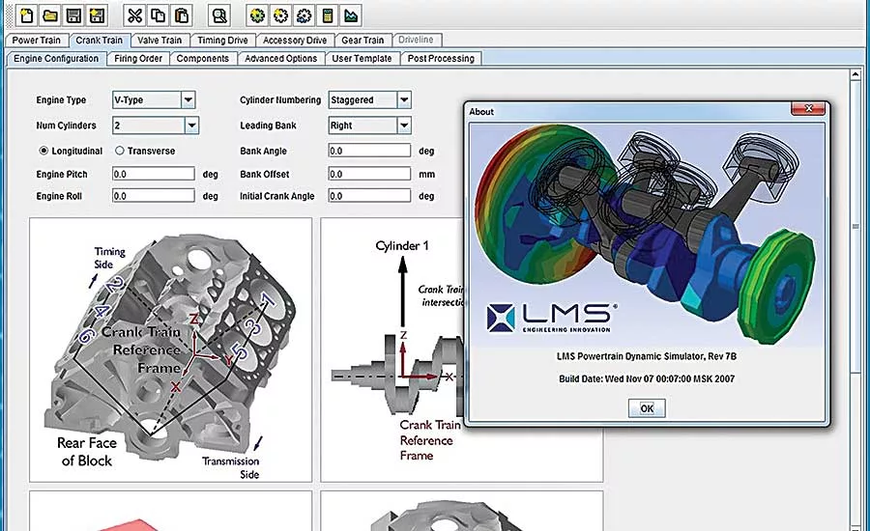Select the Engine Configuration sub-tab
This screenshot has width=870, height=531.
(56, 58)
